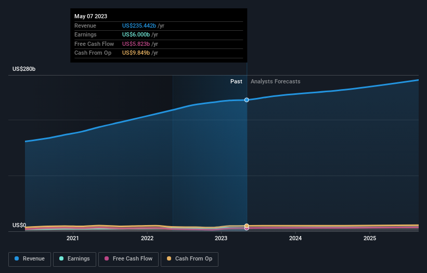
Task: Click the US$280b y-axis label
Action: [24, 69]
